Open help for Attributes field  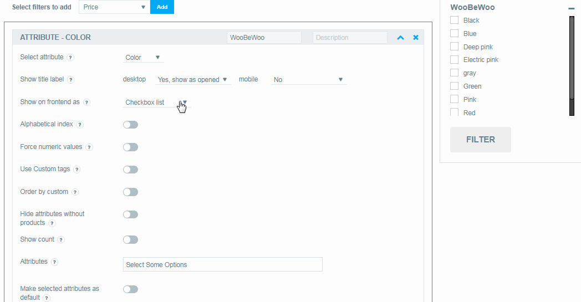54,262
